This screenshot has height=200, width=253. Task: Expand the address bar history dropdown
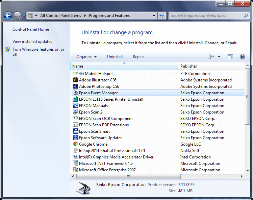coord(154,16)
